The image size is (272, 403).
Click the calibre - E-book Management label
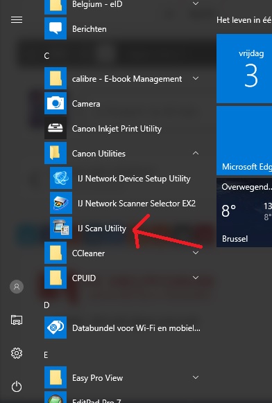click(127, 79)
